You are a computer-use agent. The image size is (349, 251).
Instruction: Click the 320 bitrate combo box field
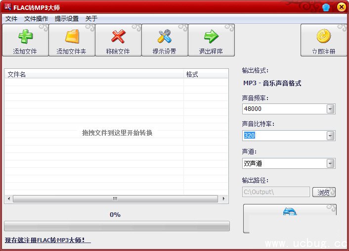click(x=289, y=136)
